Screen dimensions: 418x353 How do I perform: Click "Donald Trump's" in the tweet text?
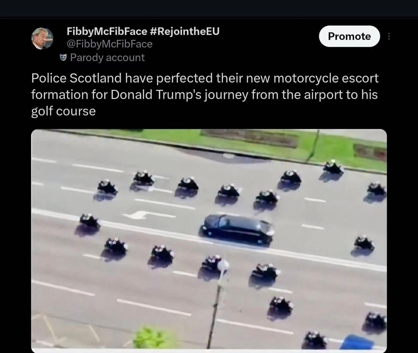[x=156, y=95]
